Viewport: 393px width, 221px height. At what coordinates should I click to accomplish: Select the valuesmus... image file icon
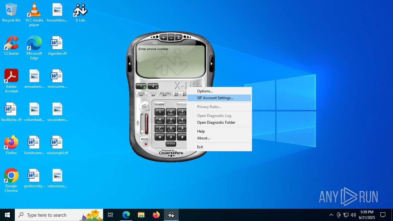click(x=57, y=179)
